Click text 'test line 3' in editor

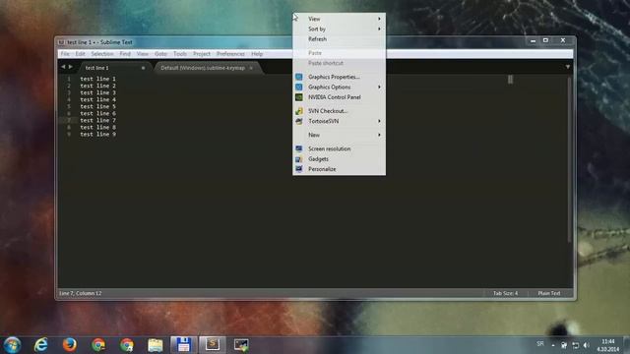click(98, 92)
